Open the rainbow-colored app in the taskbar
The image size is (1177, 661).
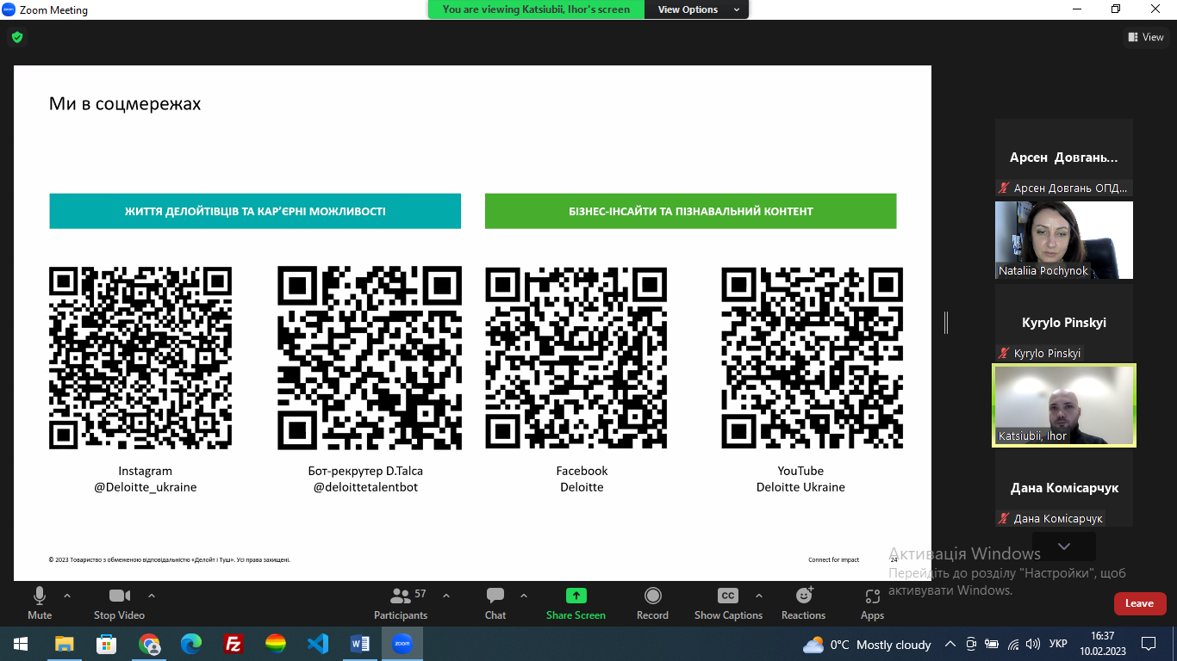276,644
